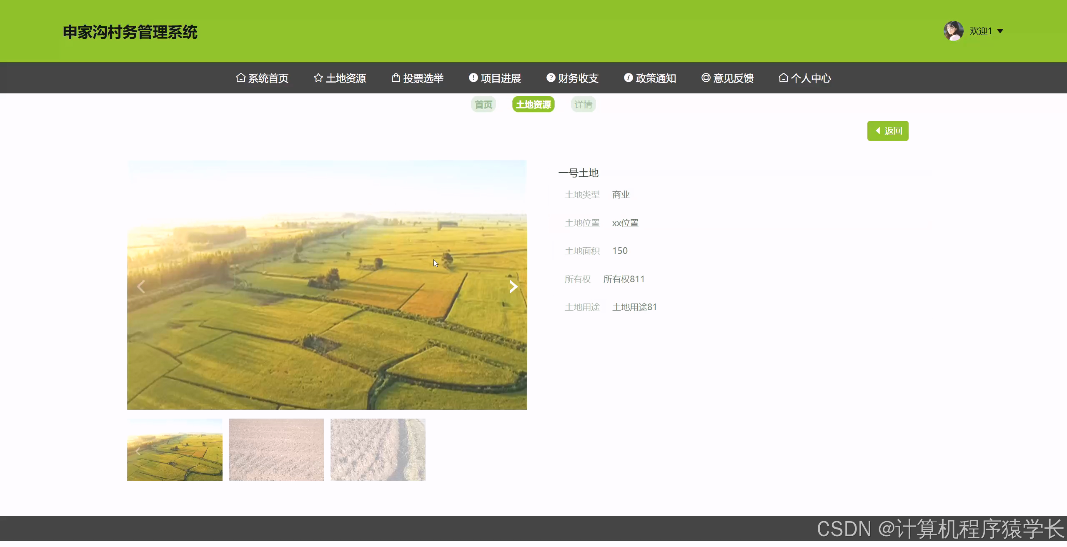This screenshot has height=547, width=1067.
Task: Click the question mark icon beside 财务收支
Action: (x=551, y=78)
